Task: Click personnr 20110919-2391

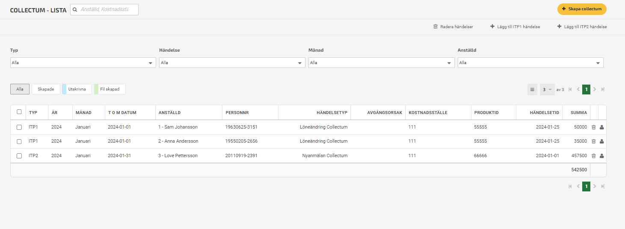Action: pos(241,156)
